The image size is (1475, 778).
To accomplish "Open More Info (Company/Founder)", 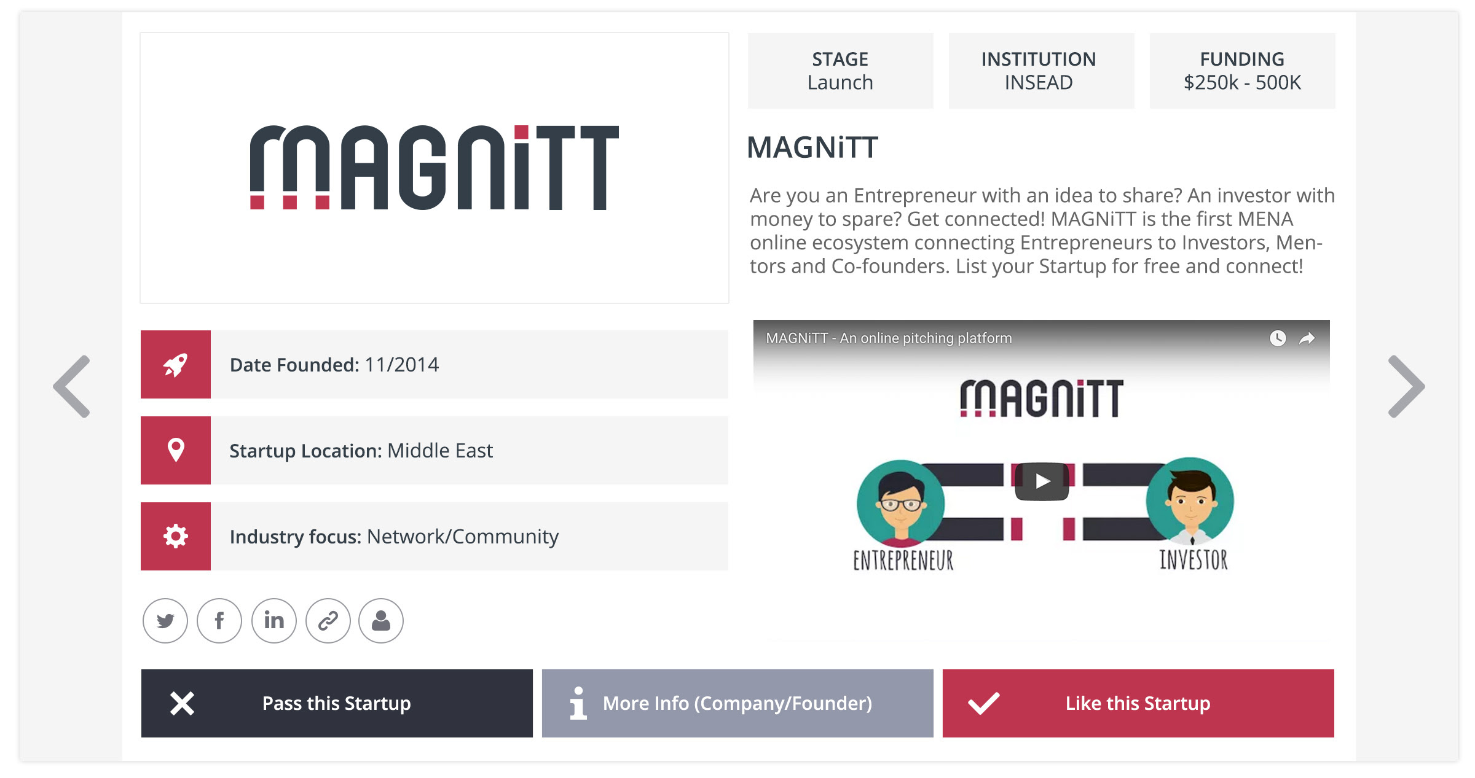I will [737, 703].
